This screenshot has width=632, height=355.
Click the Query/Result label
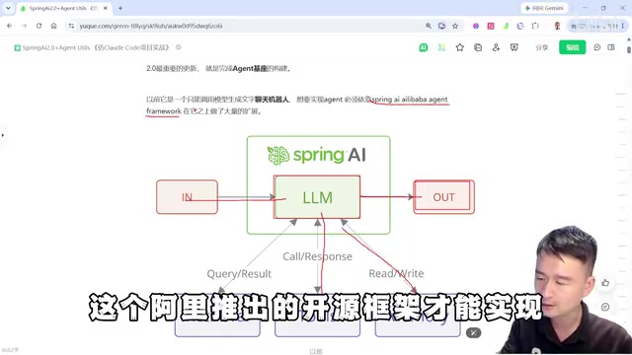click(x=239, y=274)
